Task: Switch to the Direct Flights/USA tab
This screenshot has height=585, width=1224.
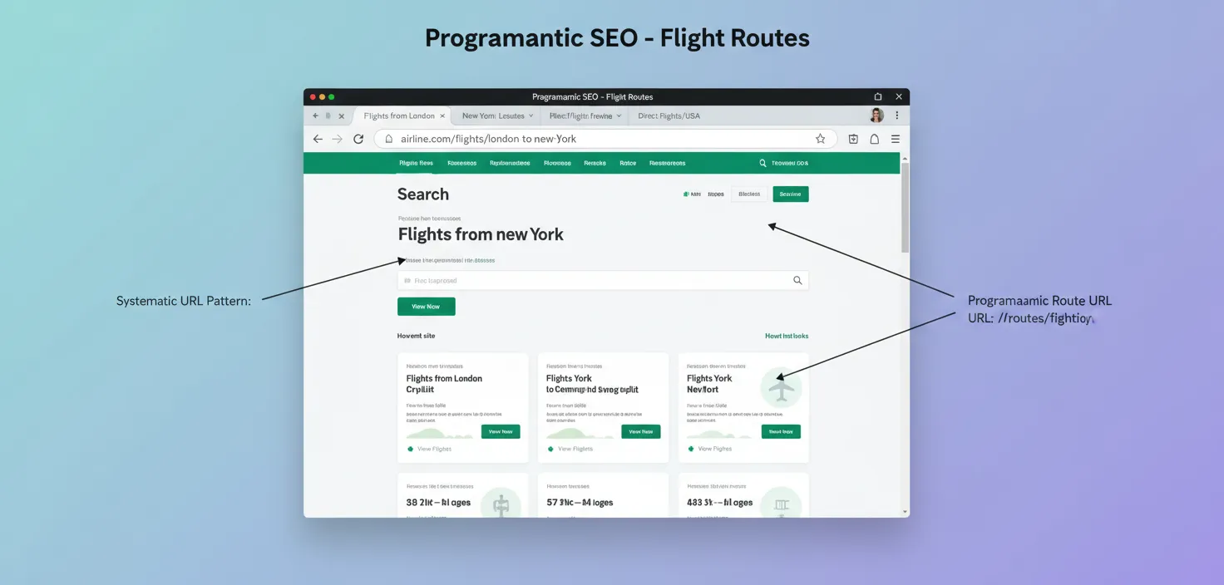Action: [x=669, y=116]
